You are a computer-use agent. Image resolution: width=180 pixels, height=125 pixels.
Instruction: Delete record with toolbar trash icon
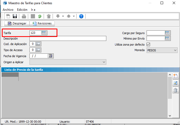49,16
